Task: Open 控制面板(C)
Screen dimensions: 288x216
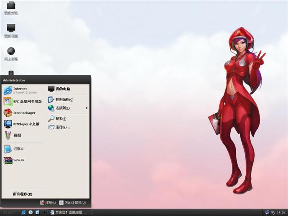Action: pos(67,99)
